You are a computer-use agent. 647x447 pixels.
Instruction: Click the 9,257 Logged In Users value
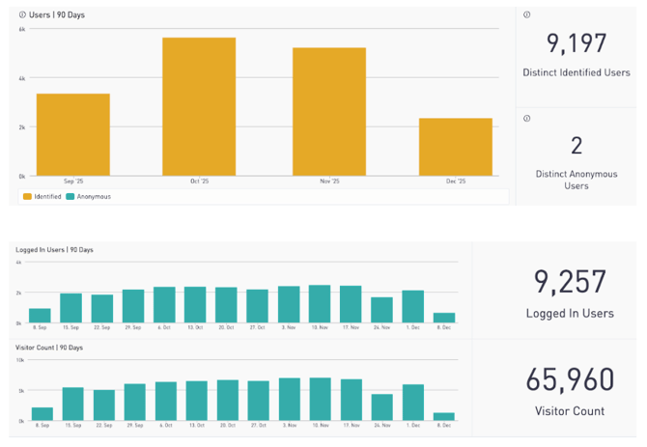click(570, 282)
